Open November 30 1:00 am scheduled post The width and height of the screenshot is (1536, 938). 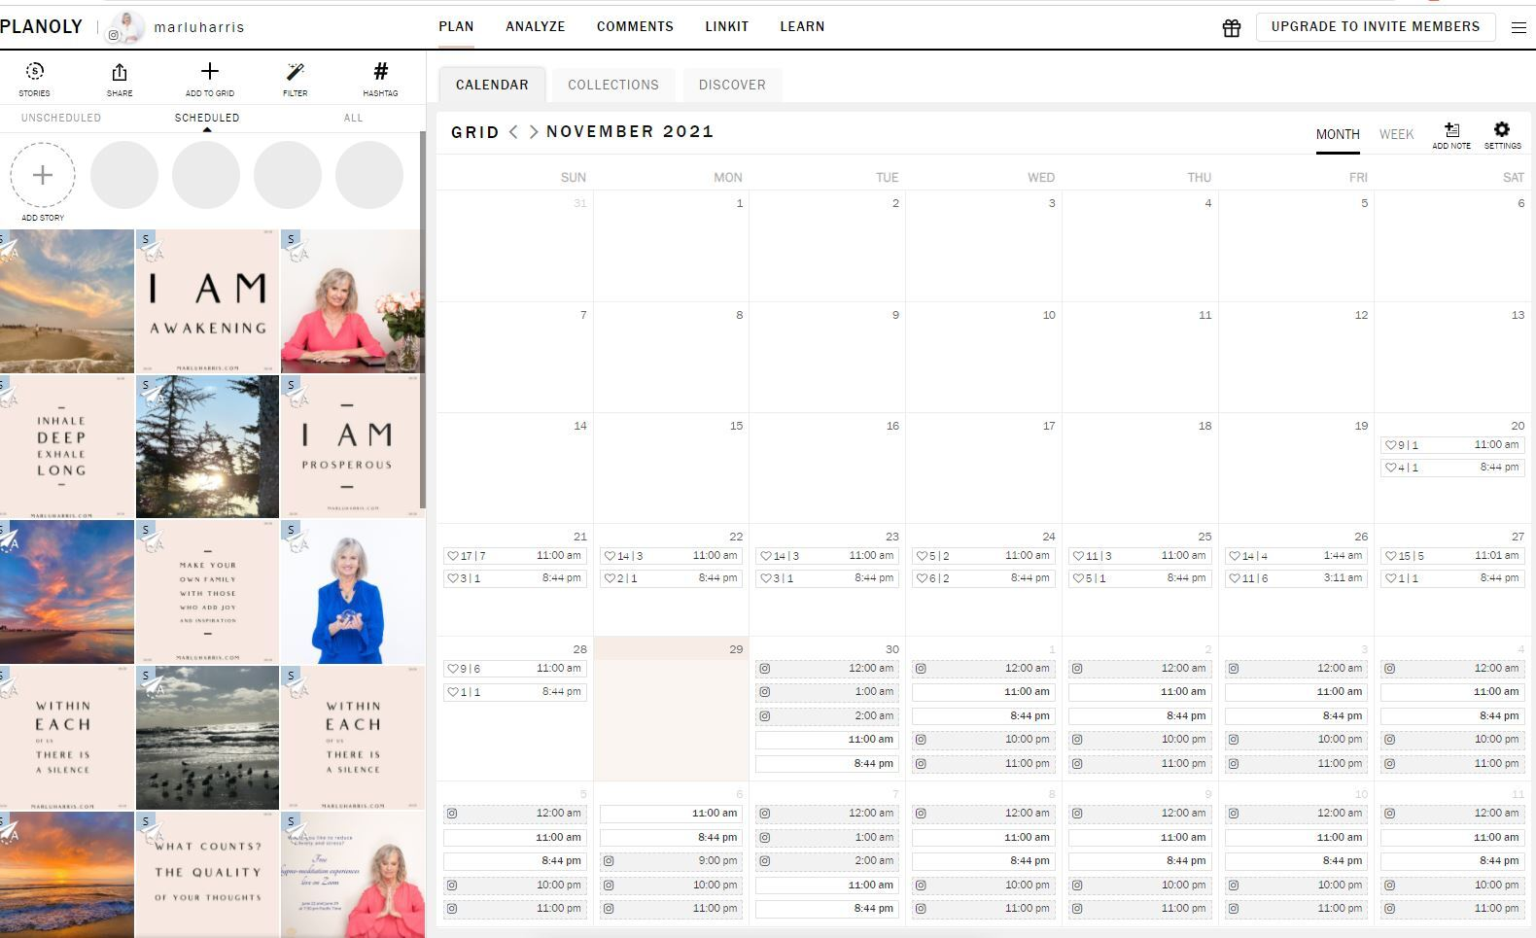point(827,692)
